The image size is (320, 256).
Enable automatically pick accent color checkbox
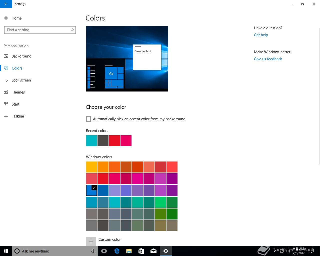[88, 119]
